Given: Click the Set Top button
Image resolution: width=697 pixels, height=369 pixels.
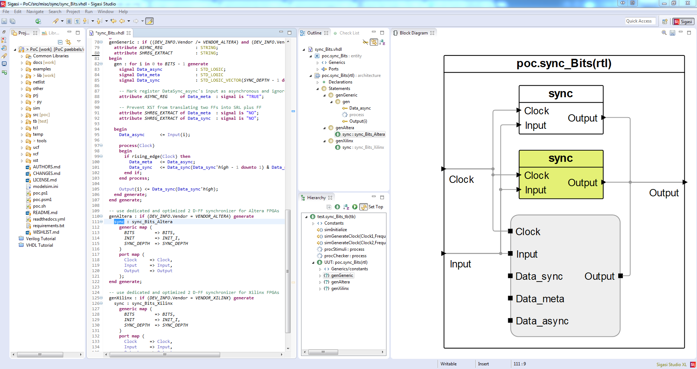Looking at the screenshot, I should coord(376,207).
